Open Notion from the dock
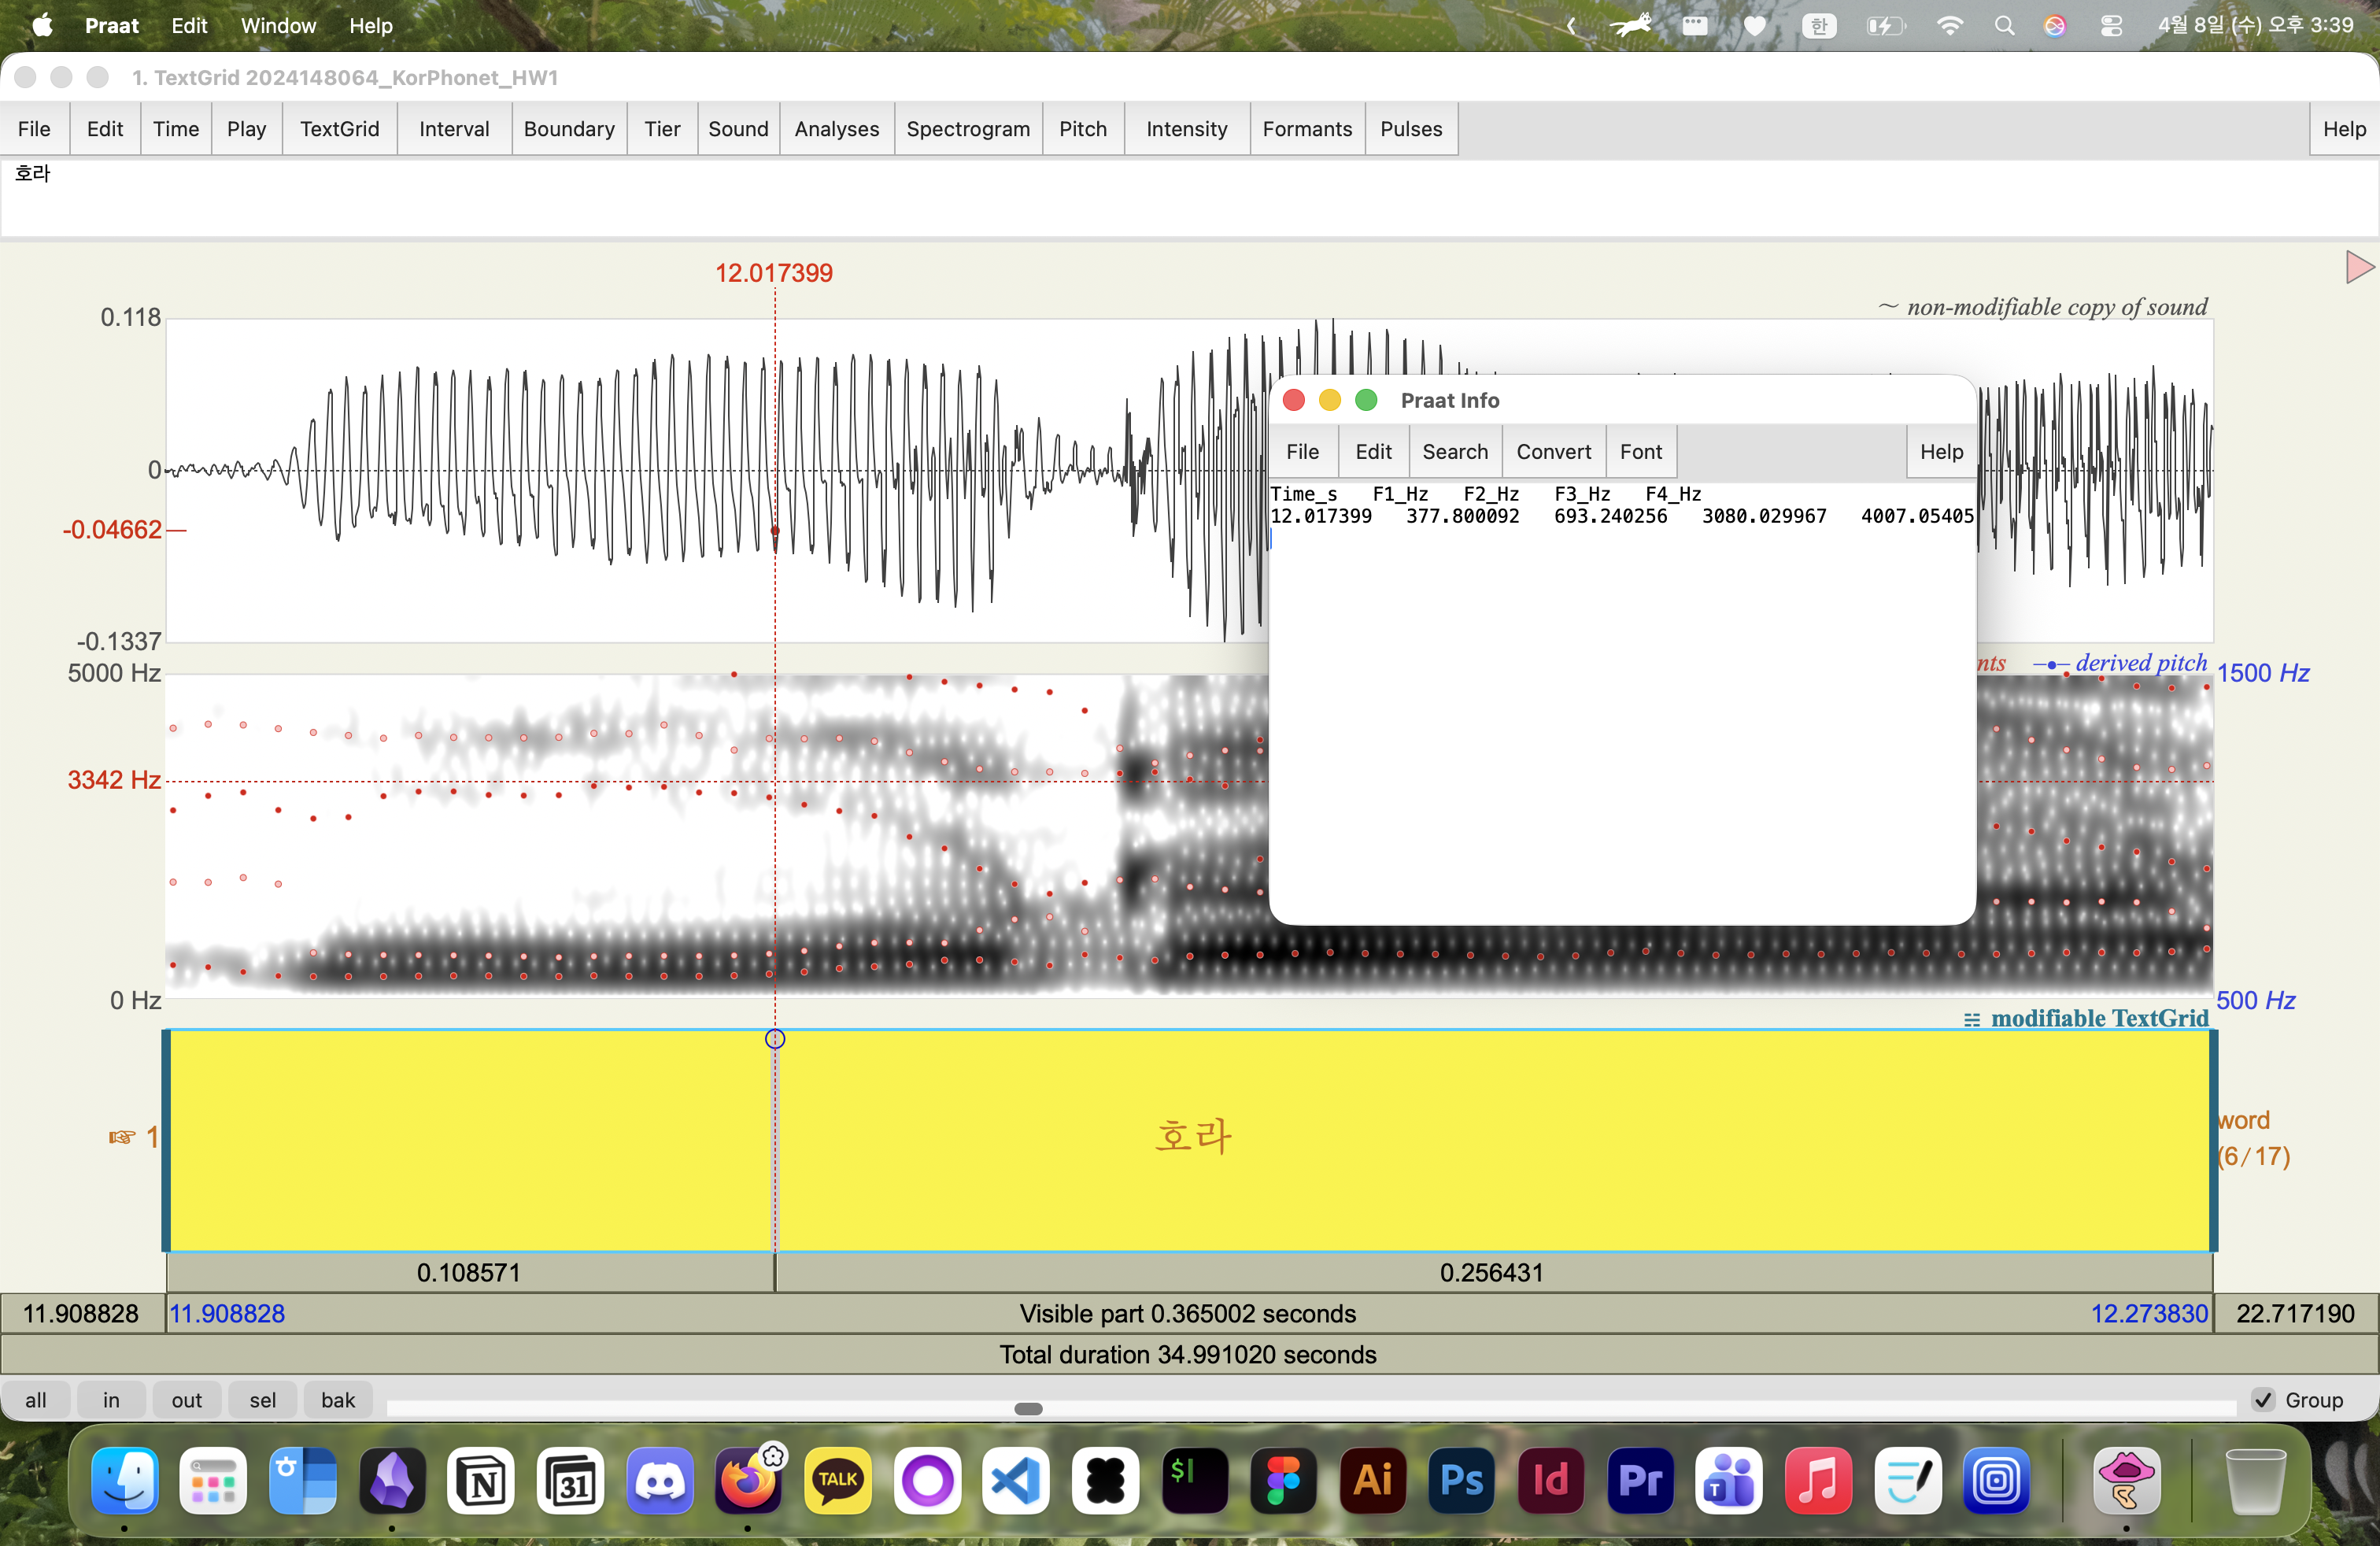Viewport: 2380px width, 1546px height. 481,1480
